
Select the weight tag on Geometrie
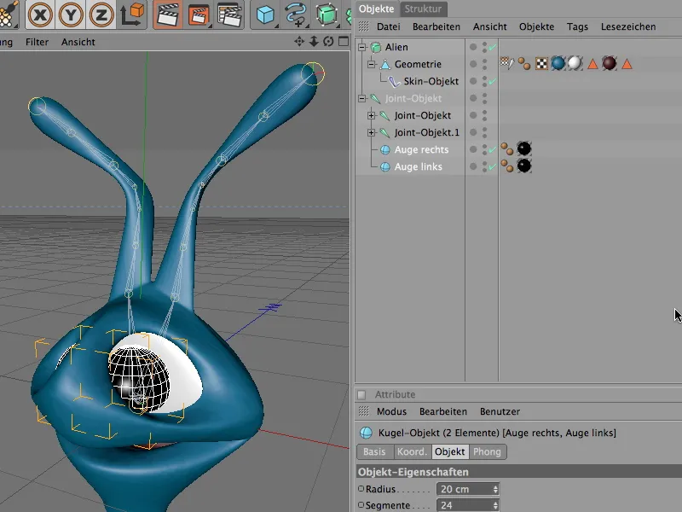tap(506, 63)
